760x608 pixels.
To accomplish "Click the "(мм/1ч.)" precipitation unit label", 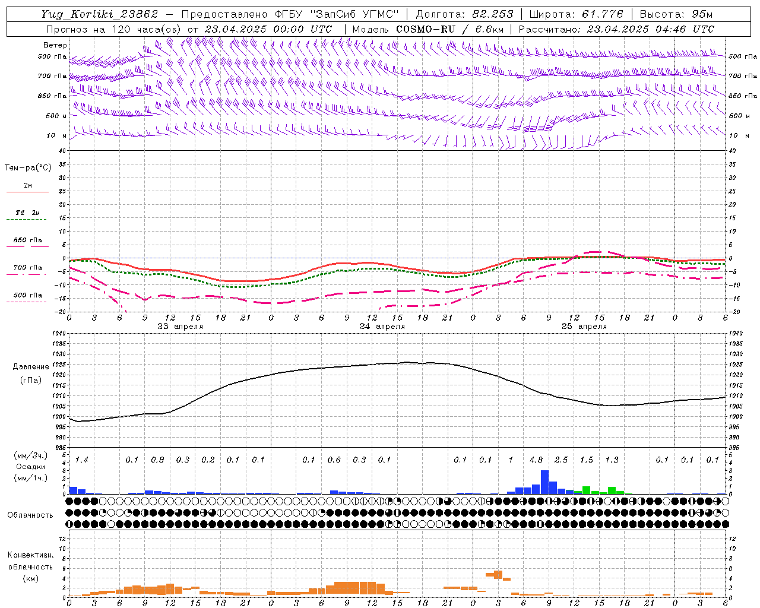I will 31,477.
